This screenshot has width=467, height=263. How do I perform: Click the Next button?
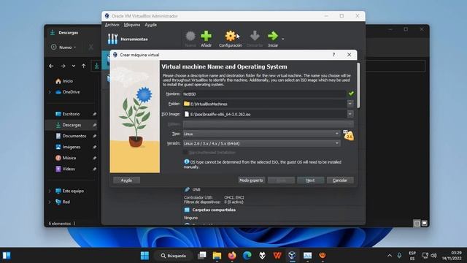click(310, 180)
